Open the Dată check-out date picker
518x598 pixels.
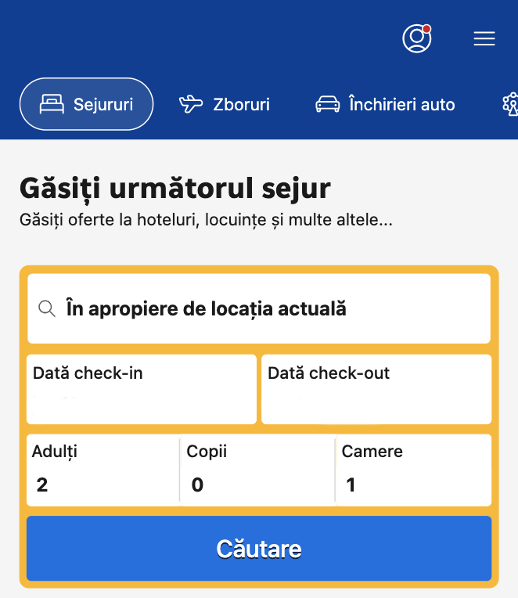point(376,389)
